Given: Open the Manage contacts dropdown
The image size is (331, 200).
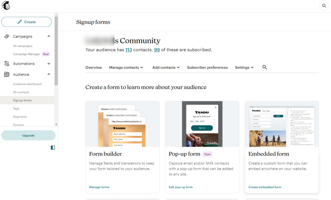Looking at the screenshot, I should [126, 68].
